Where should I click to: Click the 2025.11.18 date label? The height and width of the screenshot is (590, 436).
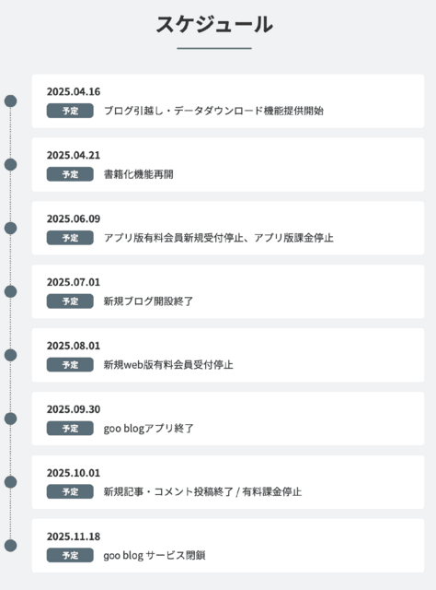[74, 537]
